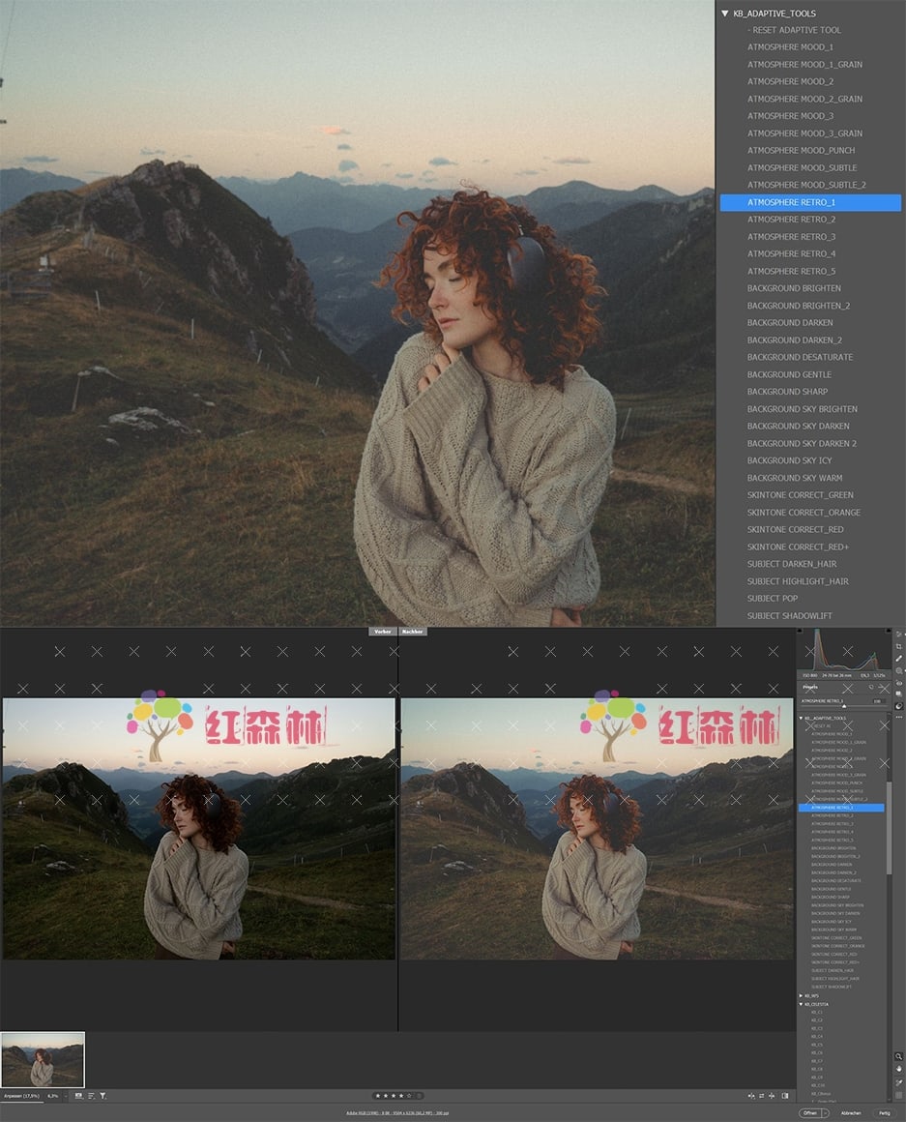Select BACKGROUND SKY ICY in the enlarged list
This screenshot has height=1122, width=906.
pos(789,460)
